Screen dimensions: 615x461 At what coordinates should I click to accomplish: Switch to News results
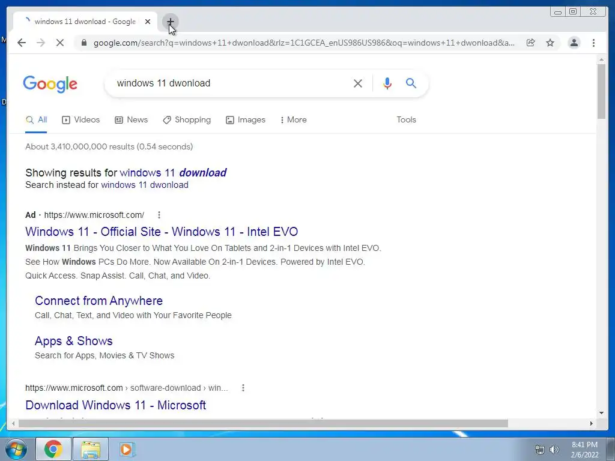click(x=131, y=120)
